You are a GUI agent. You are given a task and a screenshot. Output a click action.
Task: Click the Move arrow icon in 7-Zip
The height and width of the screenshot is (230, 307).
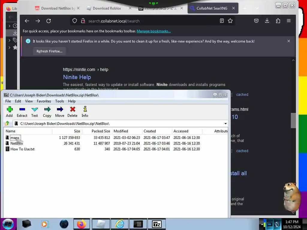(x=60, y=112)
